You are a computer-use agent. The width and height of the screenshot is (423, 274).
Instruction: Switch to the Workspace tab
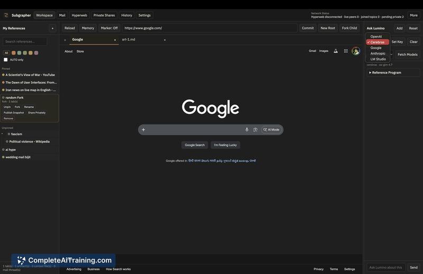44,15
